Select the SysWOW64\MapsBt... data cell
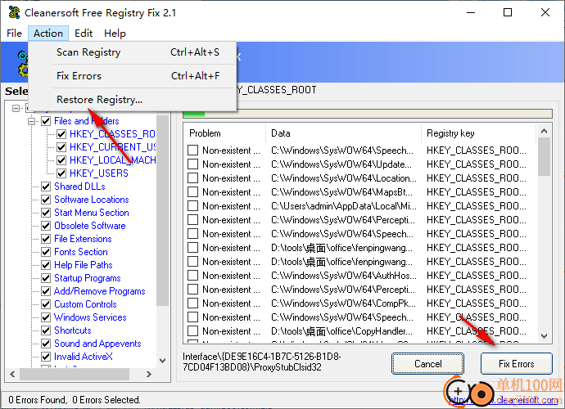Image resolution: width=565 pixels, height=409 pixels. pyautogui.click(x=341, y=192)
